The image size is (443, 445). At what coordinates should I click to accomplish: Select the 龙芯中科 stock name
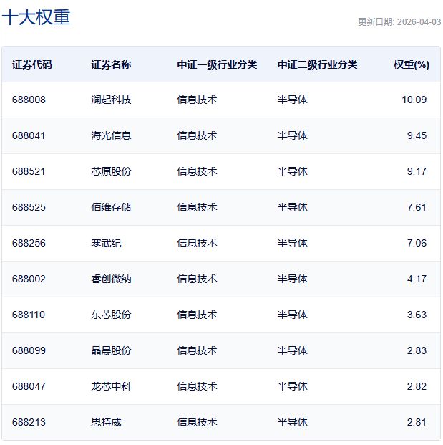[111, 386]
